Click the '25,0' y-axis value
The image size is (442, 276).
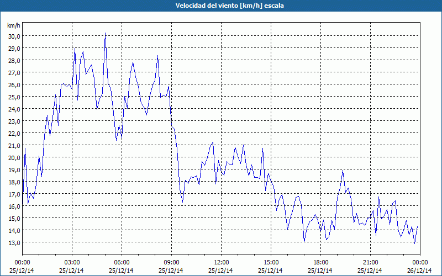click(x=13, y=97)
